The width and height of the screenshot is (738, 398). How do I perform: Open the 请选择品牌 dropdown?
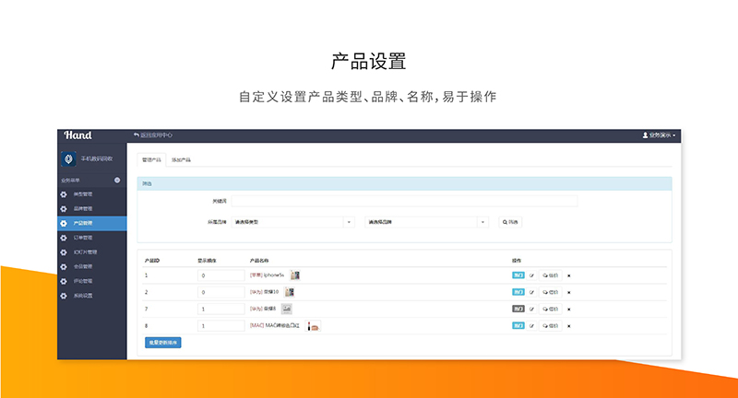426,222
